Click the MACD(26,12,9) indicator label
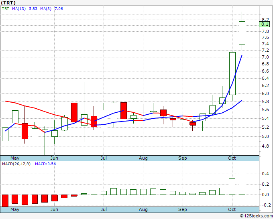Image resolution: width=273 pixels, height=219 pixels. click(16, 164)
